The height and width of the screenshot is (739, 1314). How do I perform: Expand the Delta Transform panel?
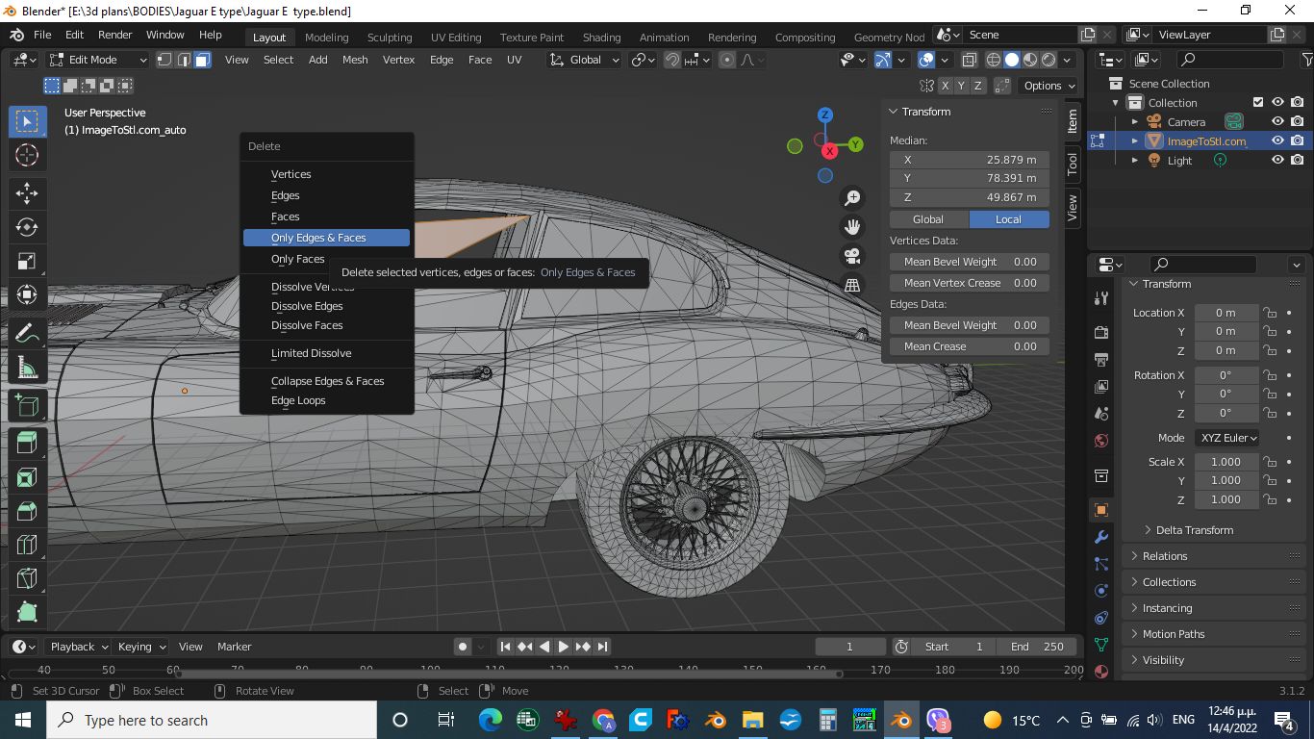[1194, 530]
